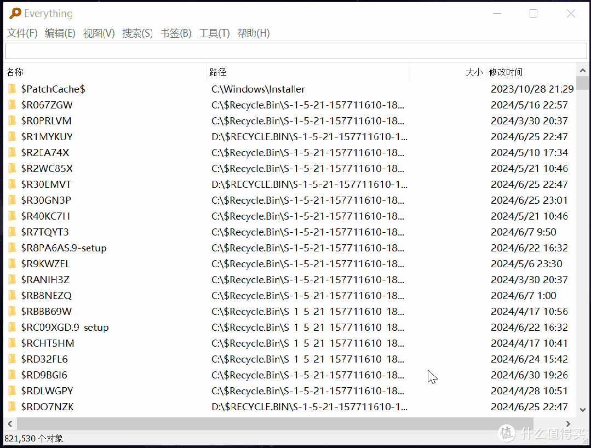Click modified time 2024/6/7 9:50

pyautogui.click(x=524, y=232)
